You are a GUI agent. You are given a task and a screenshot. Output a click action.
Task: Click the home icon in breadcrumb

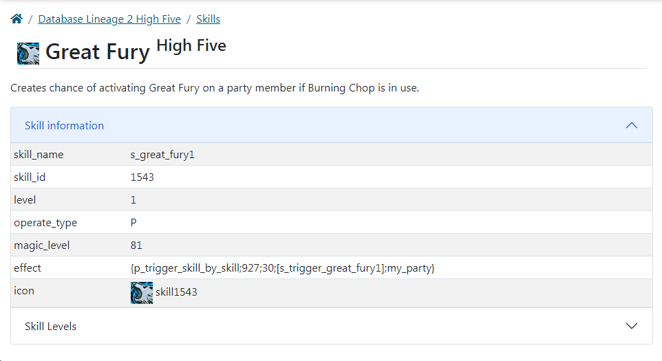pyautogui.click(x=17, y=19)
